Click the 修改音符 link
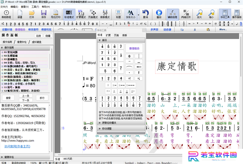This screenshot has height=164, width=243. [33, 29]
